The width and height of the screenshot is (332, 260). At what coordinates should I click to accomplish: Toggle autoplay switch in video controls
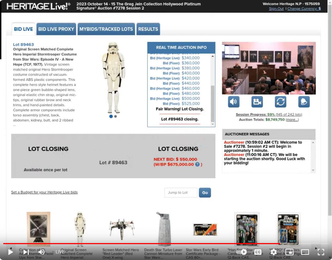(x=243, y=252)
